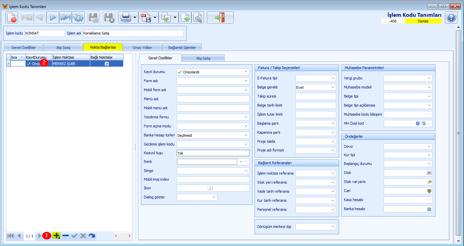Click the blue curved arrow icon in grid navigator

pos(92,236)
